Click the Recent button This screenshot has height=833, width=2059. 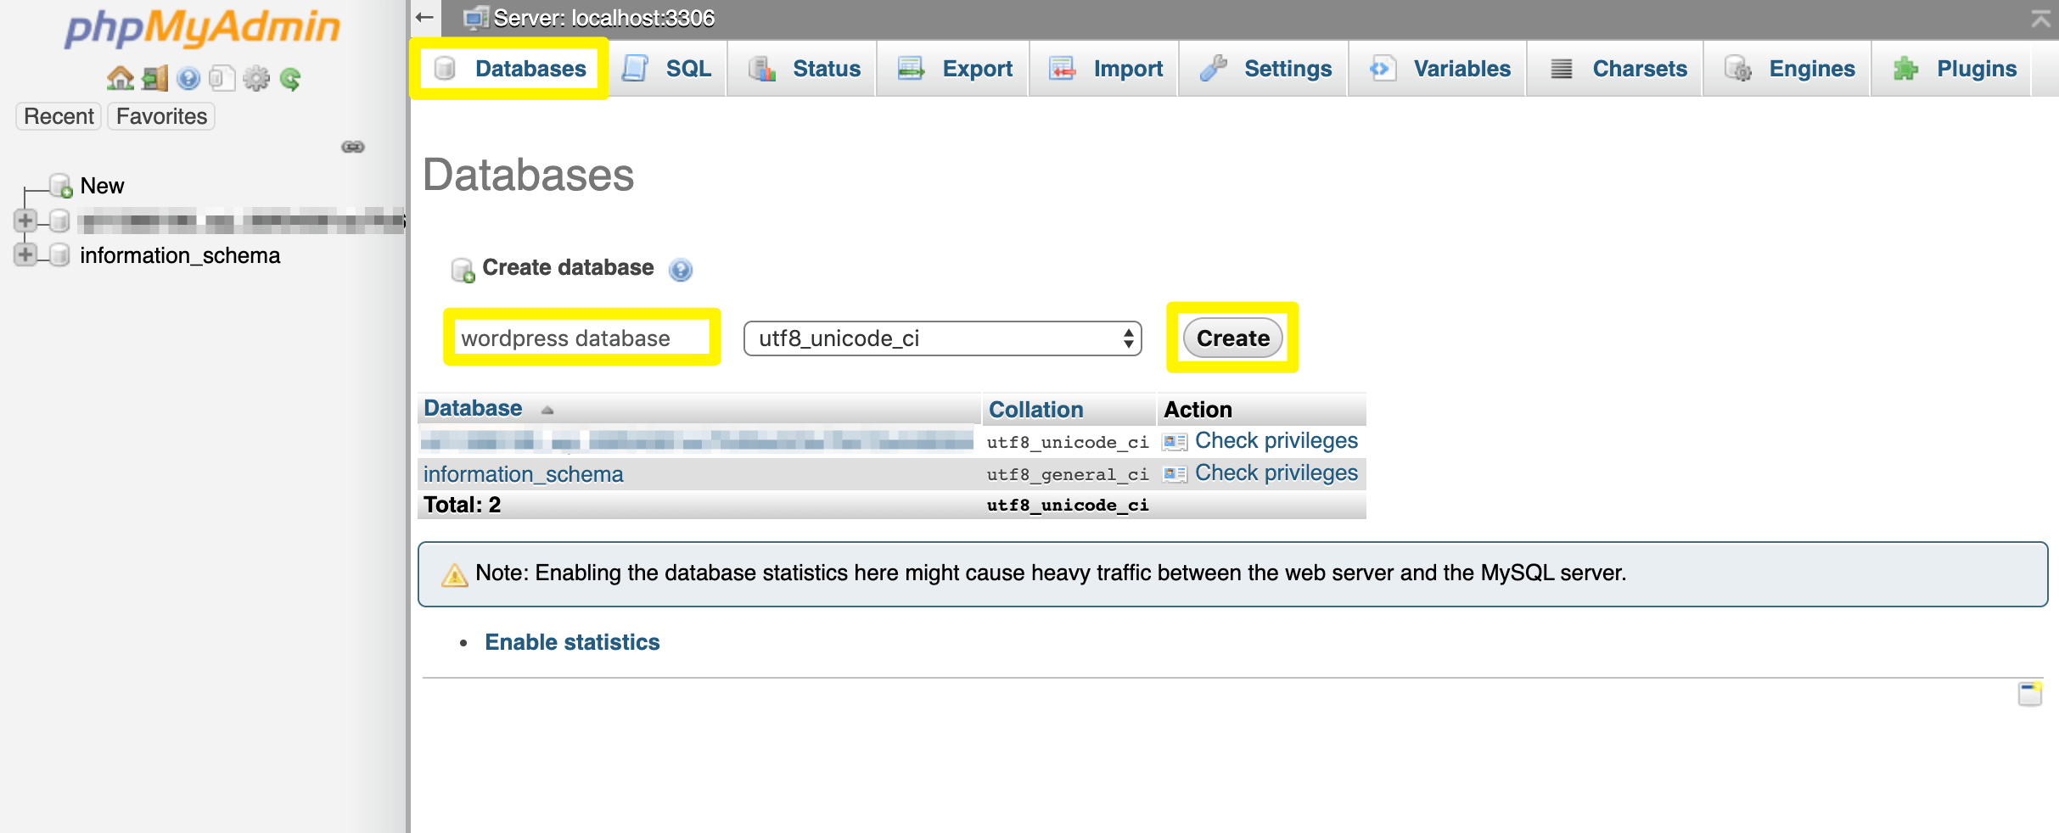[59, 116]
